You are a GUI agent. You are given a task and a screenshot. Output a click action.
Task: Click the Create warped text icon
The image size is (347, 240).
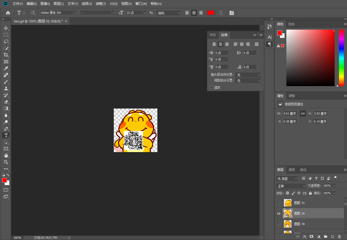point(221,13)
